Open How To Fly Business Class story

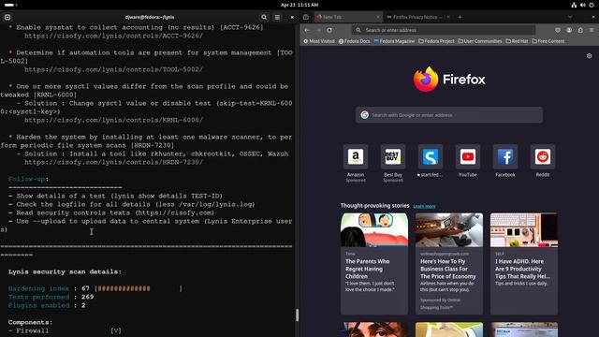[449, 264]
